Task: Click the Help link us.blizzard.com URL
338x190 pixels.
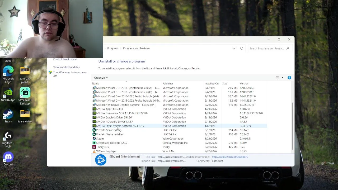Action: [172, 157]
